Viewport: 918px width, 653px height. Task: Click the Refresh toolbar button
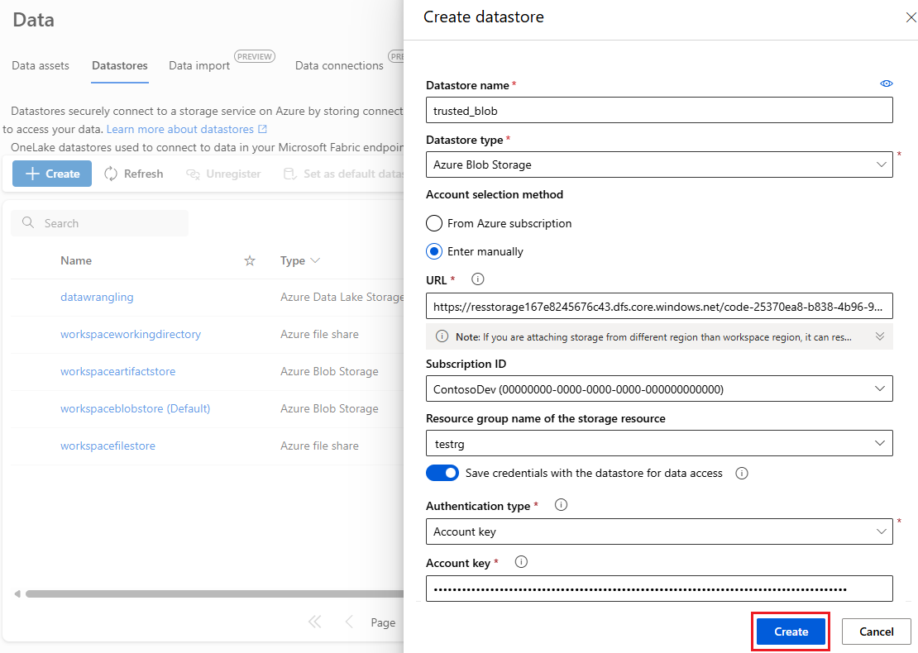[133, 174]
